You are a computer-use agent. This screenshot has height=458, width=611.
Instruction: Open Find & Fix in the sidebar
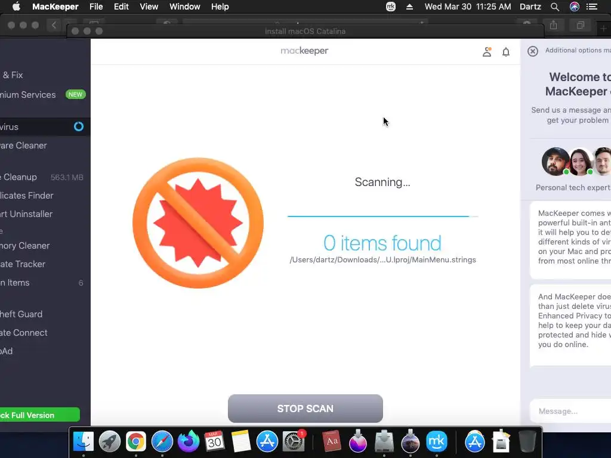tap(45, 75)
